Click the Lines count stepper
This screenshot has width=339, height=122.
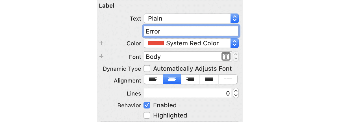tap(236, 94)
